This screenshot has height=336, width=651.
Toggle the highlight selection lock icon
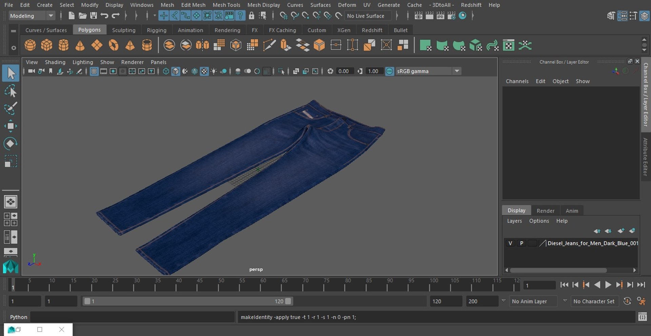[251, 16]
